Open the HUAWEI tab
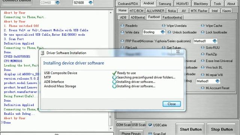 182,4
